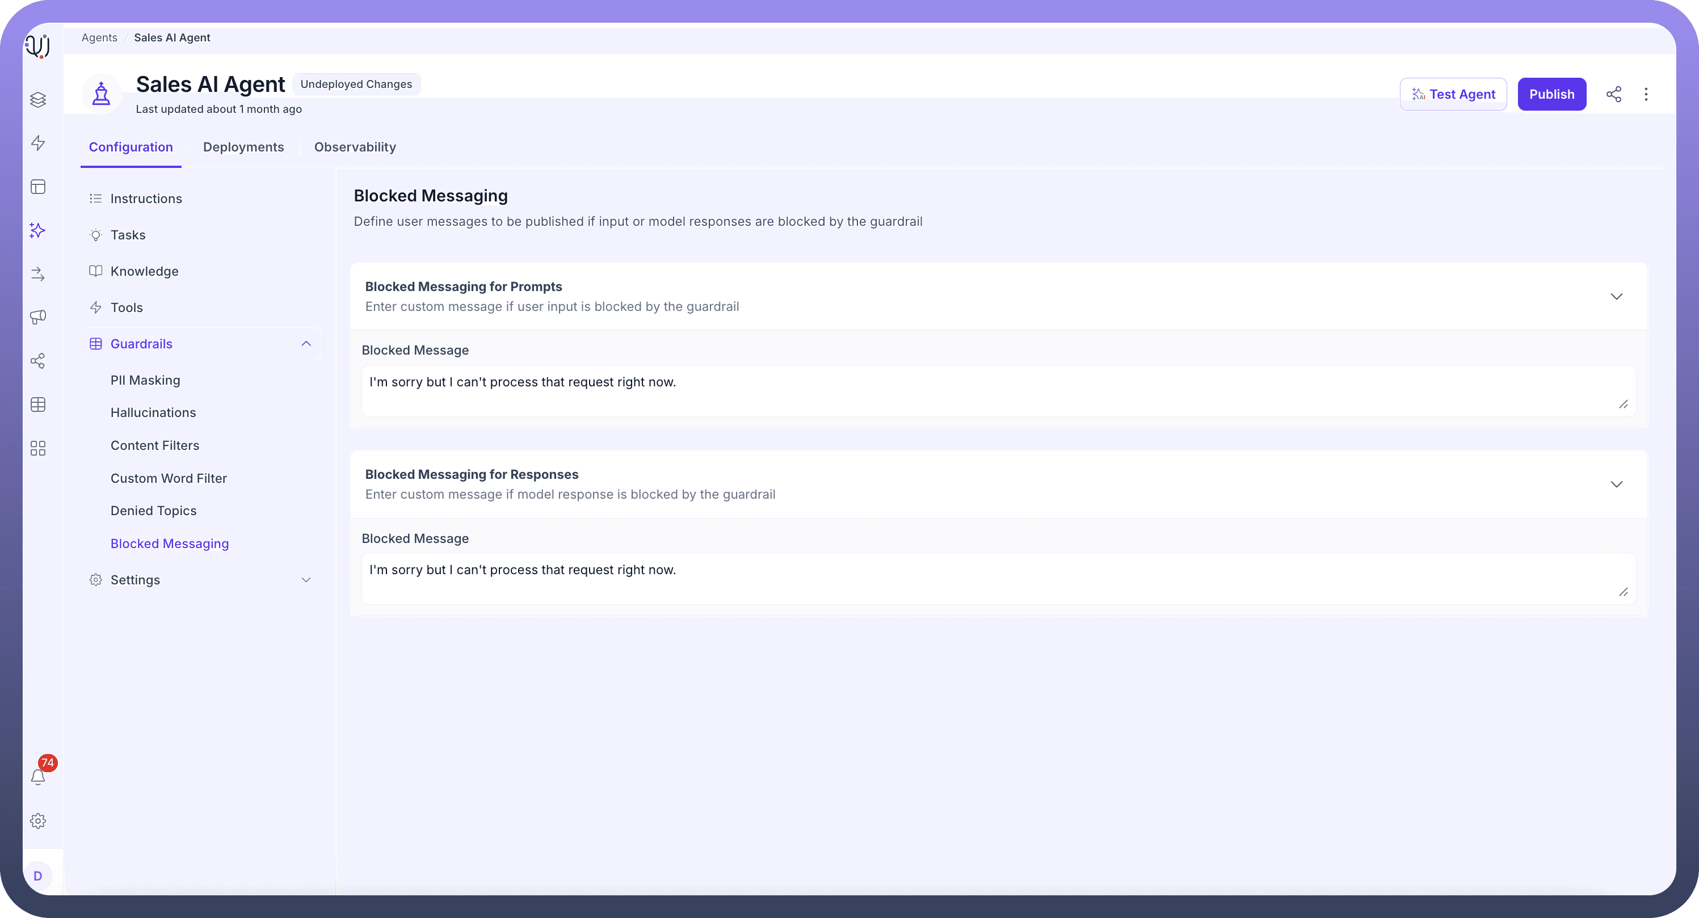
Task: Open the four-squares apps grid icon
Action: (x=37, y=448)
